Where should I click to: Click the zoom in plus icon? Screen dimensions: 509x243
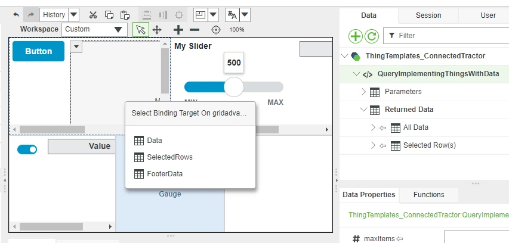pos(178,30)
